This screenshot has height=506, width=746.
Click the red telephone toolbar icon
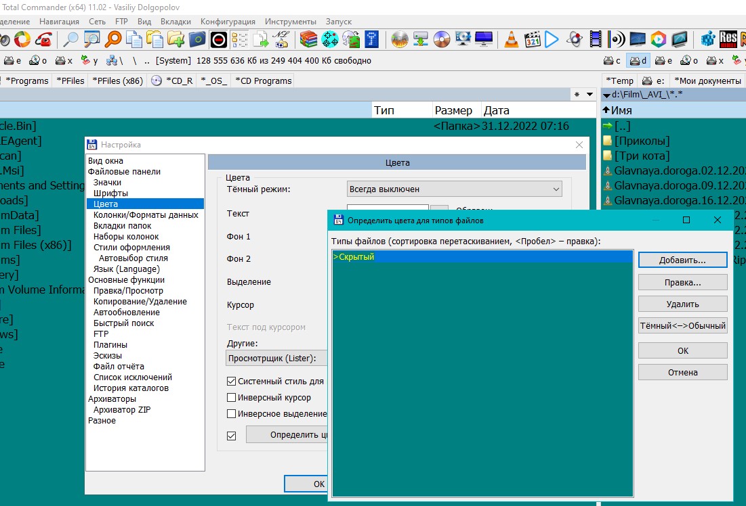(44, 39)
